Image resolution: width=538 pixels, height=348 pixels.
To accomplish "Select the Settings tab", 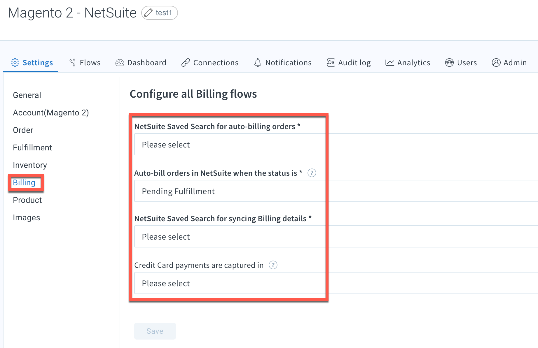I will pyautogui.click(x=32, y=63).
